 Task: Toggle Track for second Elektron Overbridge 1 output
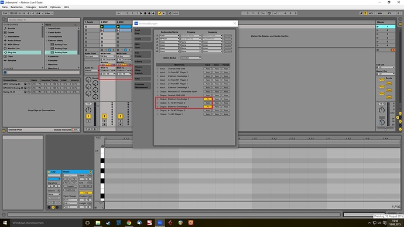208,106
